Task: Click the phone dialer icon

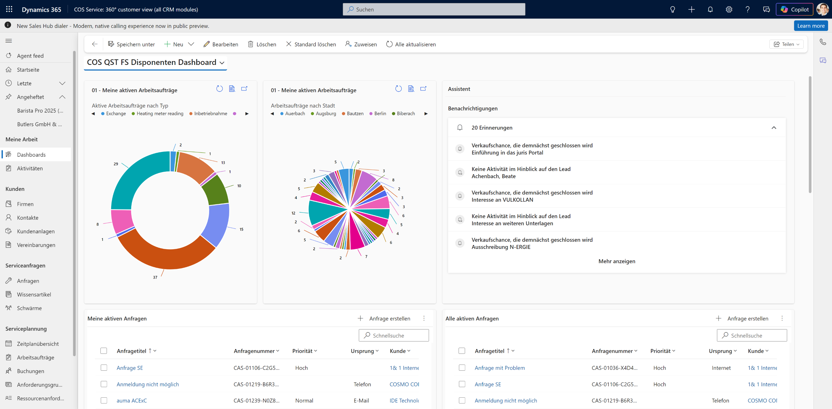Action: [823, 42]
